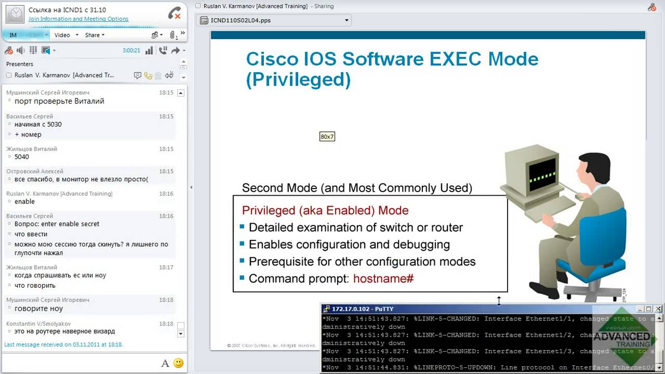Select the IM tab

(x=13, y=35)
